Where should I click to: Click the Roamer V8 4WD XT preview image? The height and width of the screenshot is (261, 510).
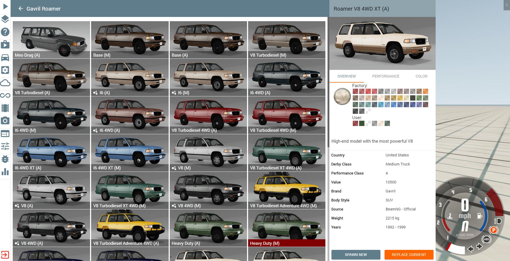click(382, 43)
